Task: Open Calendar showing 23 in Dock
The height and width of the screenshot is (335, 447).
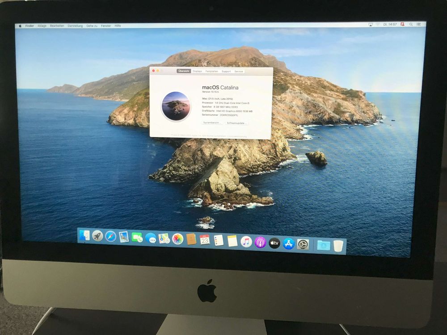Action: pos(205,240)
